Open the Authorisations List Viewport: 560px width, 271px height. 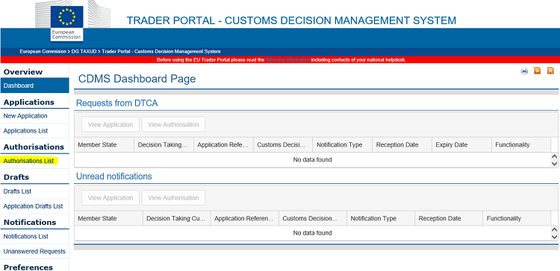28,161
